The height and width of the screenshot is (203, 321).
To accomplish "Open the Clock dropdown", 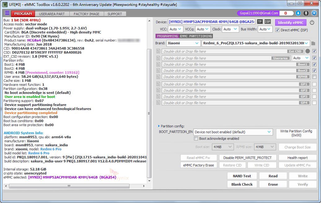I will pos(230,29).
